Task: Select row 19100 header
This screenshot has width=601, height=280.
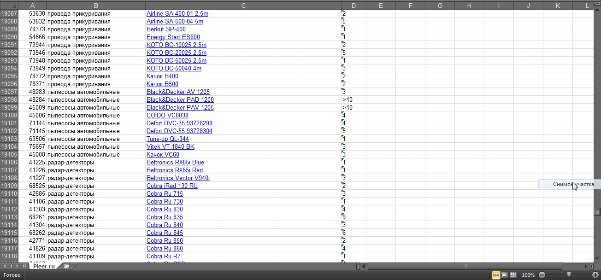Action: 9,116
